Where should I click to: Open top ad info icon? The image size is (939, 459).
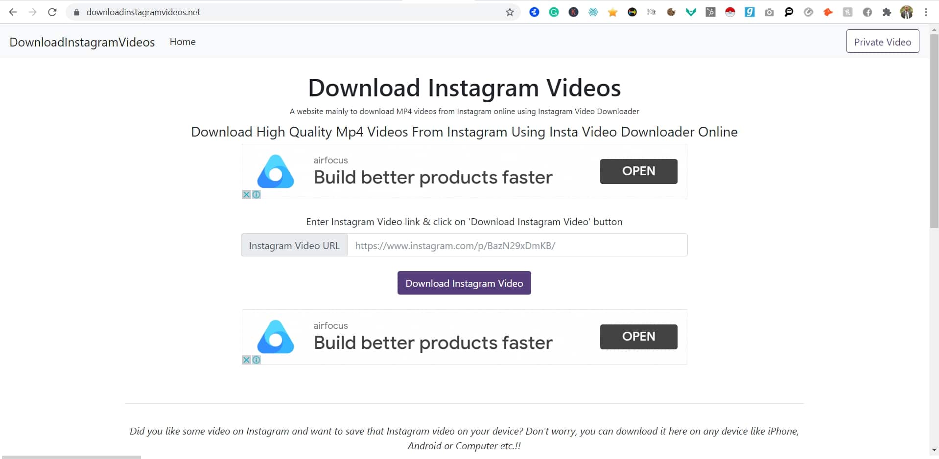point(256,194)
